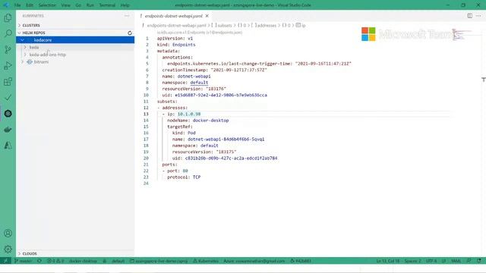Open the Edit menu
Screen dimensions: 486x273
pos(30,5)
